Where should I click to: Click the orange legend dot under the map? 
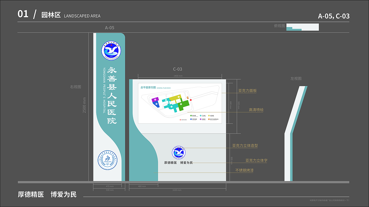(x=209, y=119)
